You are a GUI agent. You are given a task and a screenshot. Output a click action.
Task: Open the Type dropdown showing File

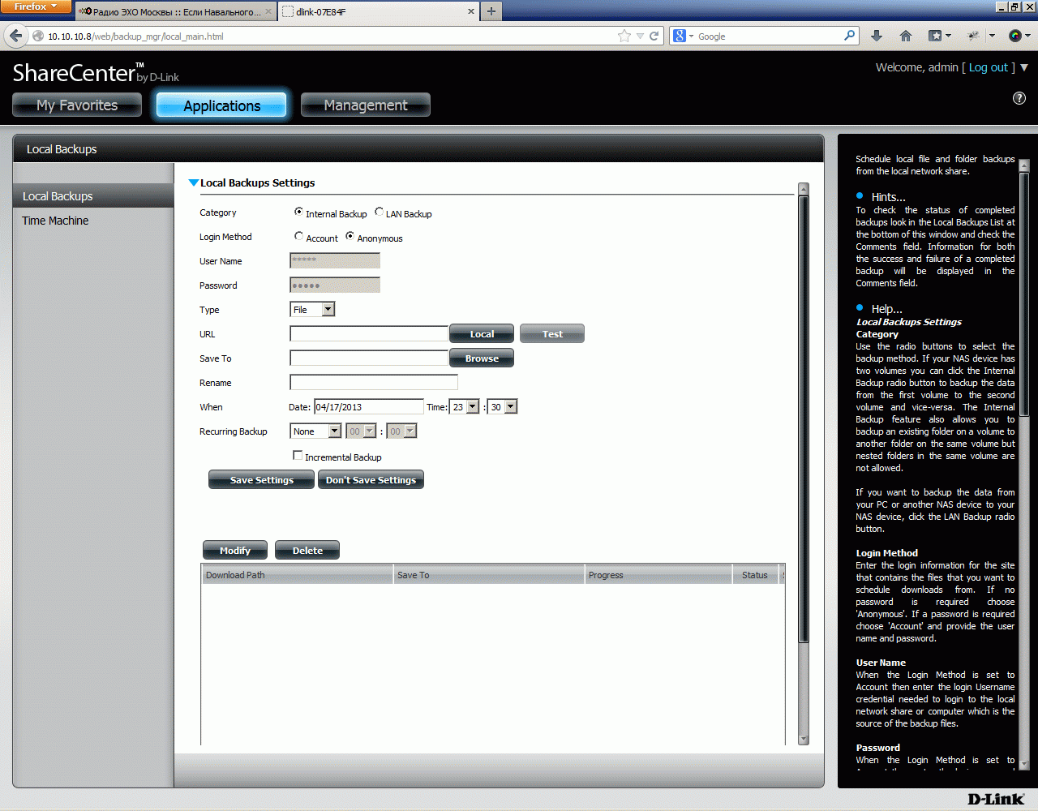pyautogui.click(x=312, y=309)
